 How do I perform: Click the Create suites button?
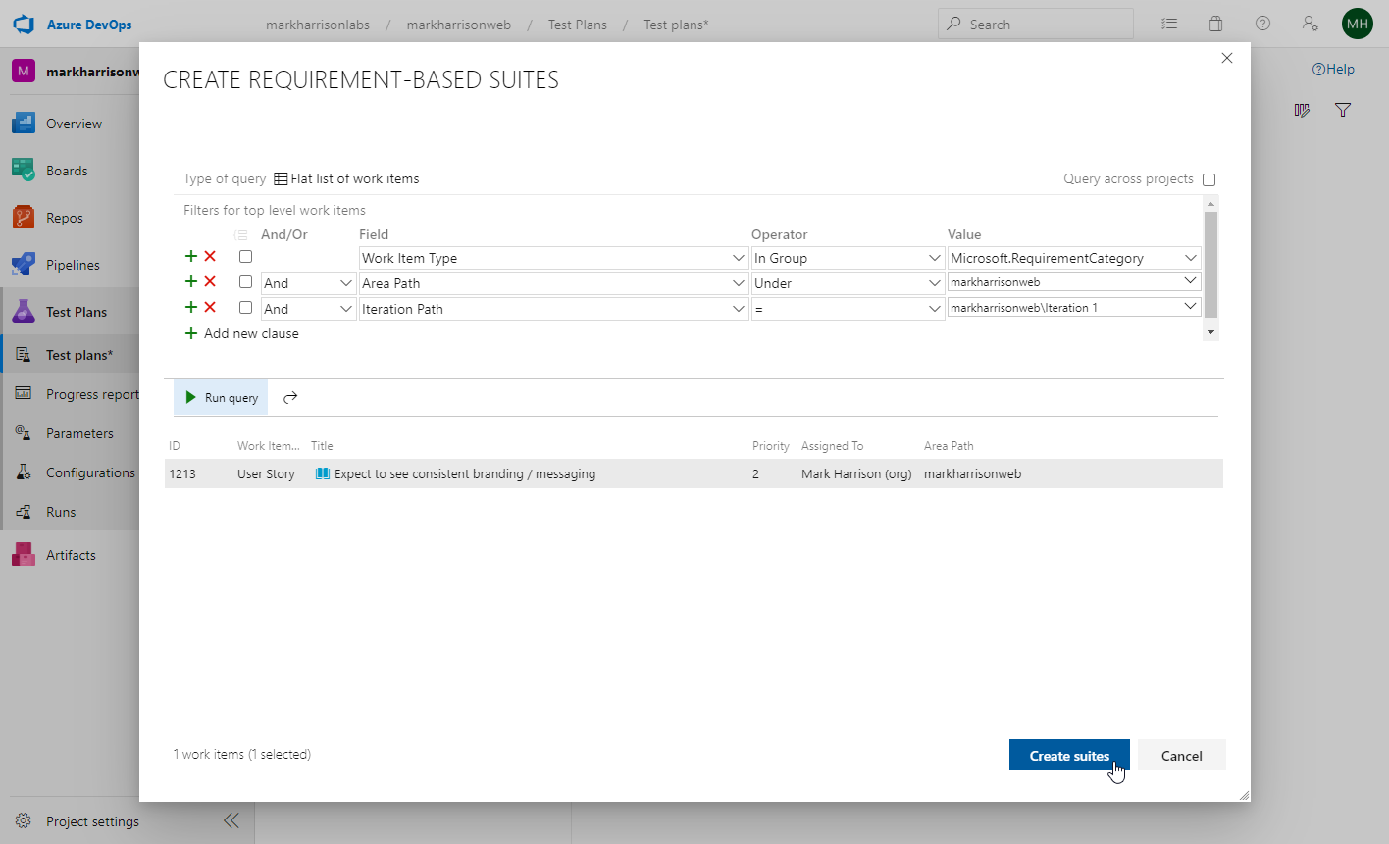point(1069,756)
